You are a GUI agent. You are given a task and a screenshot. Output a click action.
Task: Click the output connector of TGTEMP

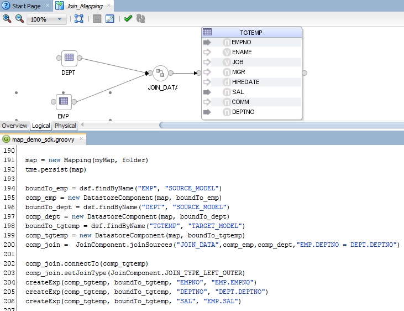(305, 72)
